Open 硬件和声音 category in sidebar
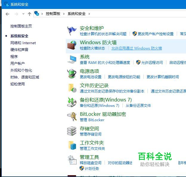 pos(19,50)
